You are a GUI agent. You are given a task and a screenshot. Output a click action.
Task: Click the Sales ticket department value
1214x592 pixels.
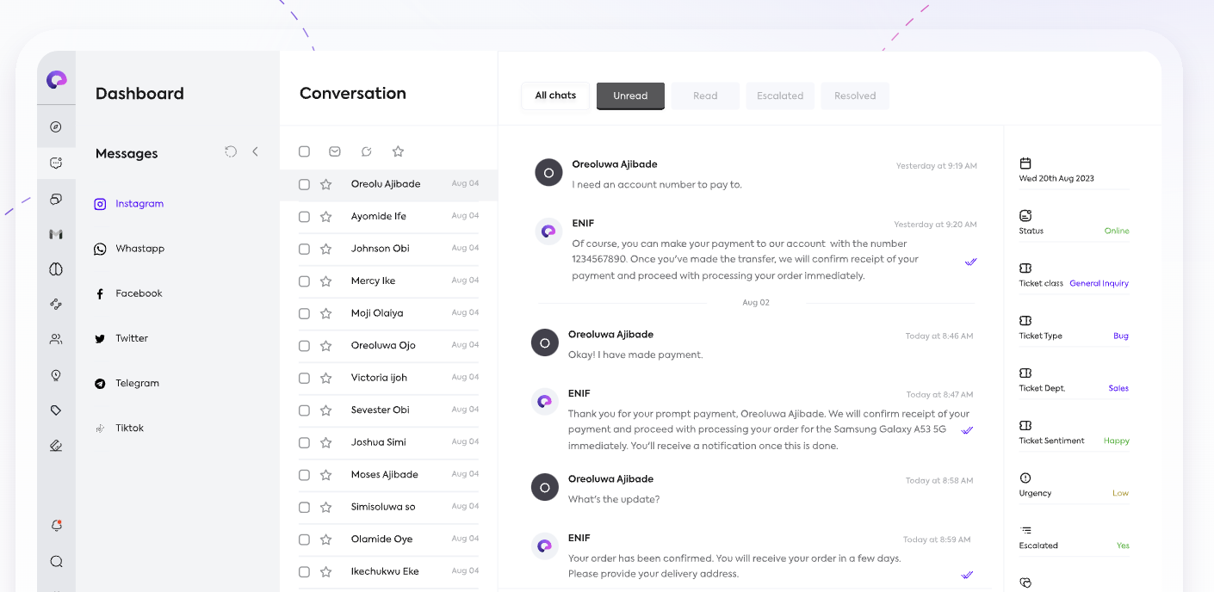[x=1118, y=388]
